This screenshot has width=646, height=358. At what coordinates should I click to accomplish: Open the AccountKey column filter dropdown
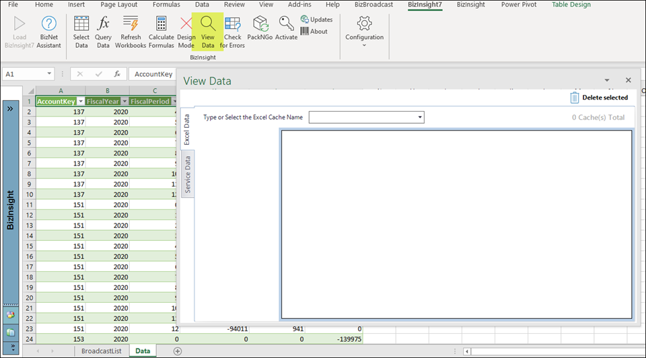pos(81,102)
